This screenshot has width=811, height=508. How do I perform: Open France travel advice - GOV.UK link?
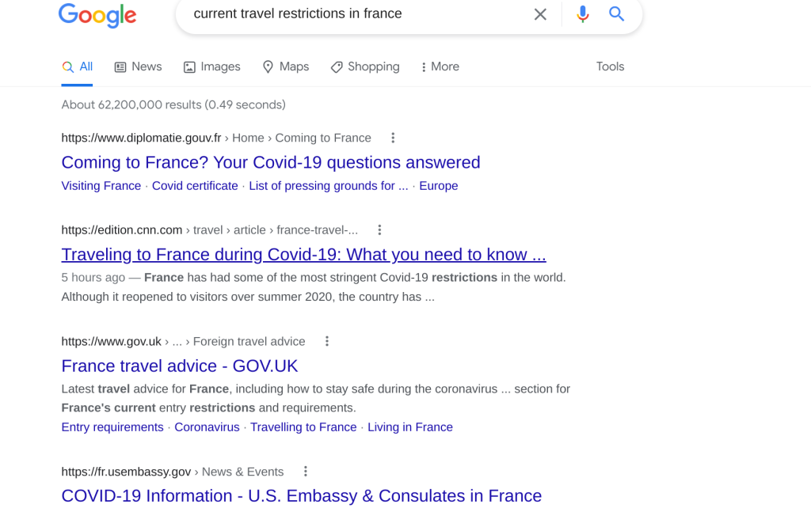point(180,366)
